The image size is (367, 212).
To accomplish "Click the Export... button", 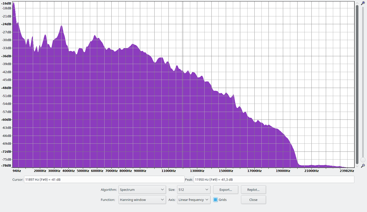I will pos(226,190).
